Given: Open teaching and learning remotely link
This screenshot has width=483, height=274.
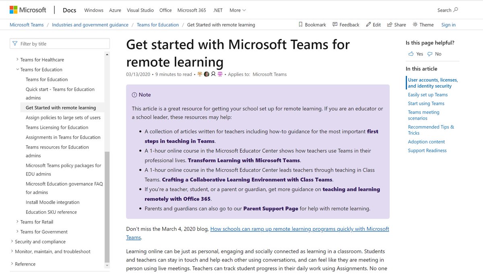Looking at the screenshot, I should 262,194.
